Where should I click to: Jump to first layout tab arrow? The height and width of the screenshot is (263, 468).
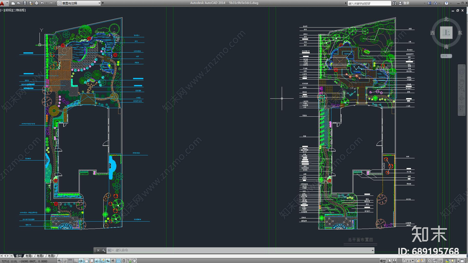[x=2, y=256]
